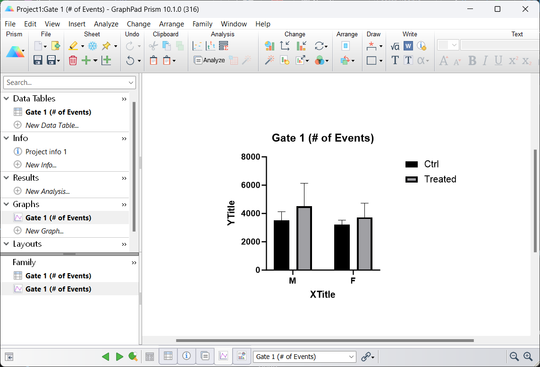The image size is (540, 367).
Task: Open the Arrange menu
Action: pos(171,24)
